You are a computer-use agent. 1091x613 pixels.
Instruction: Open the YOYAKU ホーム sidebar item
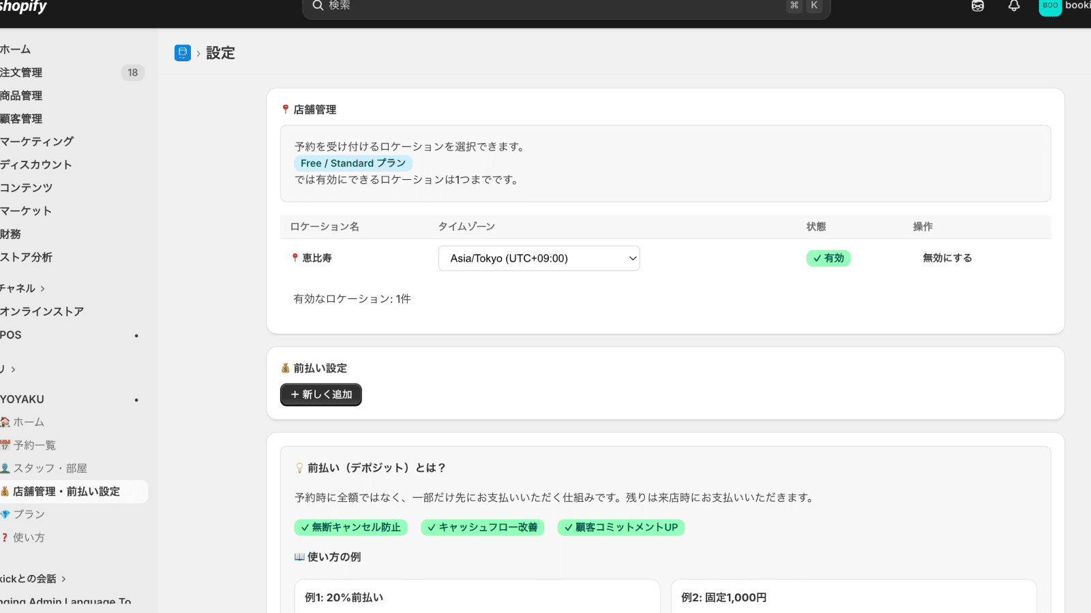[30, 422]
